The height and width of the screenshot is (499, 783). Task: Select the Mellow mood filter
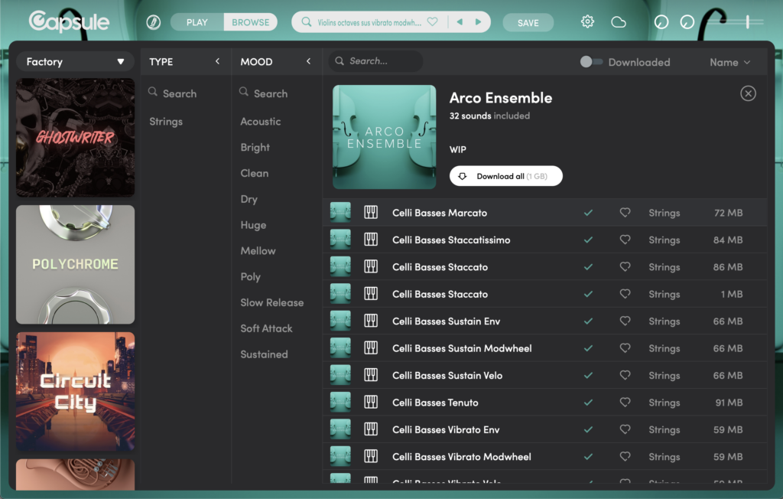pyautogui.click(x=258, y=251)
